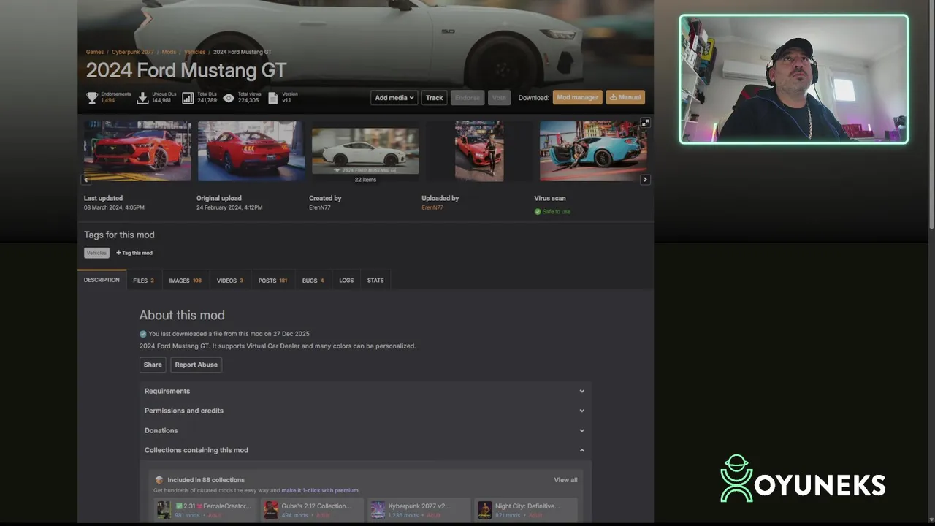Click the Version document icon
Screen dimensions: 935x526
273,97
